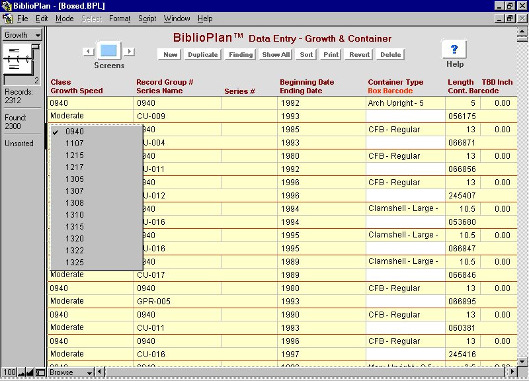The height and width of the screenshot is (381, 529).
Task: Choose 1310 from the class list
Action: coord(97,215)
